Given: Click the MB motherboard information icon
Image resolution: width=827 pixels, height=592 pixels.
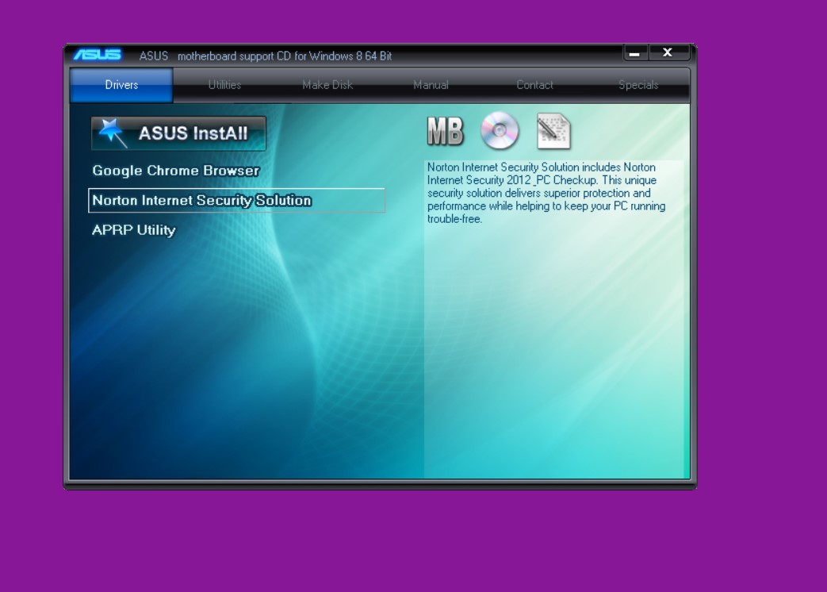Looking at the screenshot, I should pyautogui.click(x=445, y=132).
